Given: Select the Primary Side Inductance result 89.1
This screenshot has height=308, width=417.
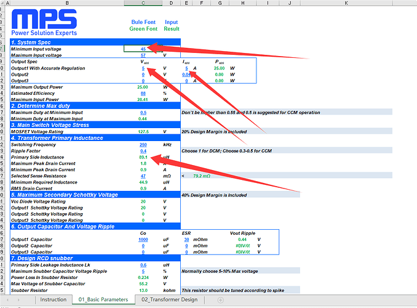Looking at the screenshot, I should [143, 157].
